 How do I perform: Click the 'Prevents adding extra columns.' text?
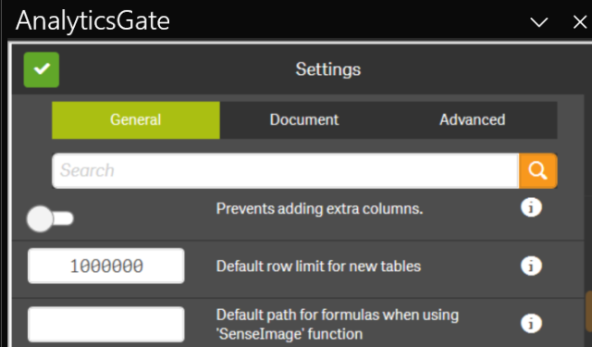click(319, 209)
